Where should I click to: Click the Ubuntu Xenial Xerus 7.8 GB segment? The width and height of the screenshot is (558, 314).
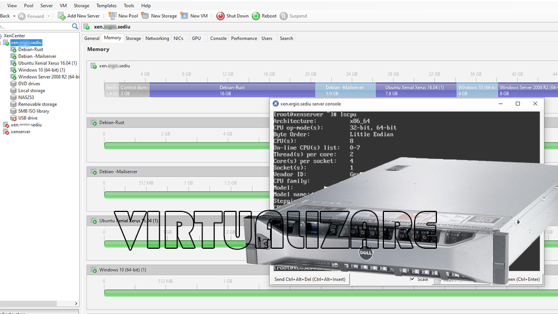(416, 90)
